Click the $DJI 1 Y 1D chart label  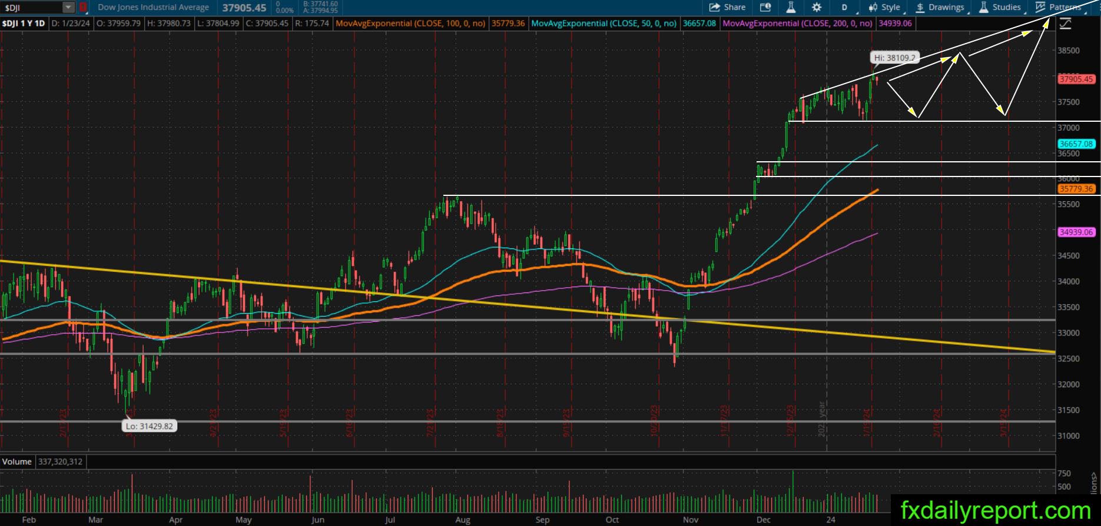(x=24, y=24)
